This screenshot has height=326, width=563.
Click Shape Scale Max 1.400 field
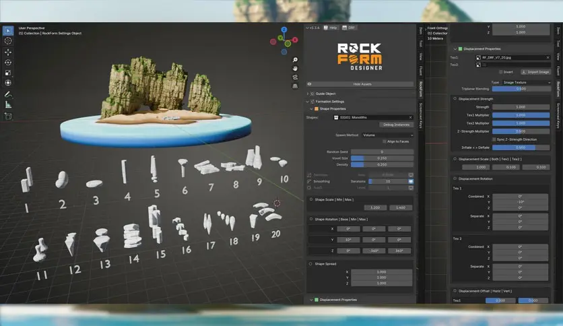pos(401,207)
